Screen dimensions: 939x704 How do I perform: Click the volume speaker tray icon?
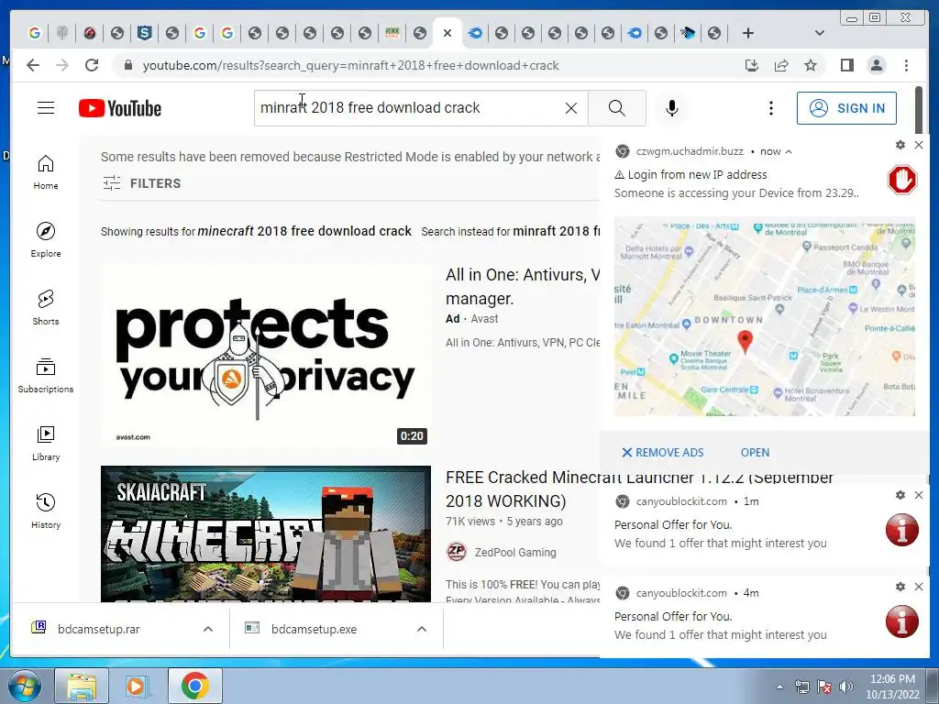coord(846,687)
